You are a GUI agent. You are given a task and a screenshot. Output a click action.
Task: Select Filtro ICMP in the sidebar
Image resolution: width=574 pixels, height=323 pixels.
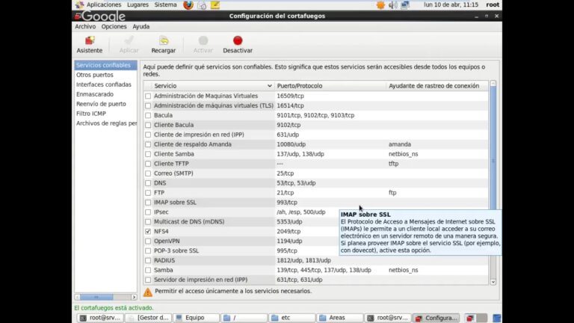106,114
